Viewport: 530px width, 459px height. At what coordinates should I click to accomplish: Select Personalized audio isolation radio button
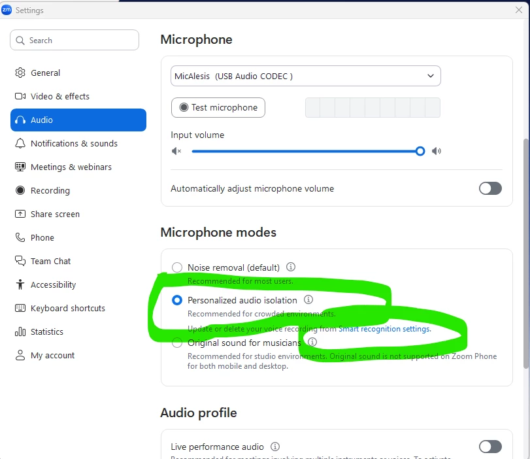177,300
